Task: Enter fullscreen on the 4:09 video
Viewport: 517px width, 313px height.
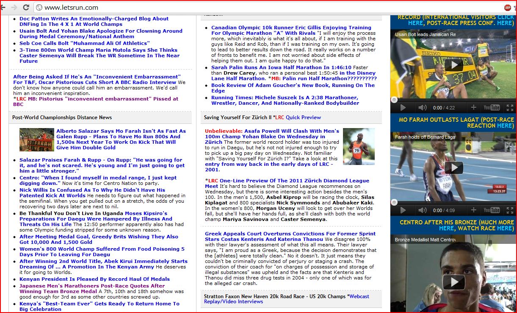Action: click(x=510, y=210)
